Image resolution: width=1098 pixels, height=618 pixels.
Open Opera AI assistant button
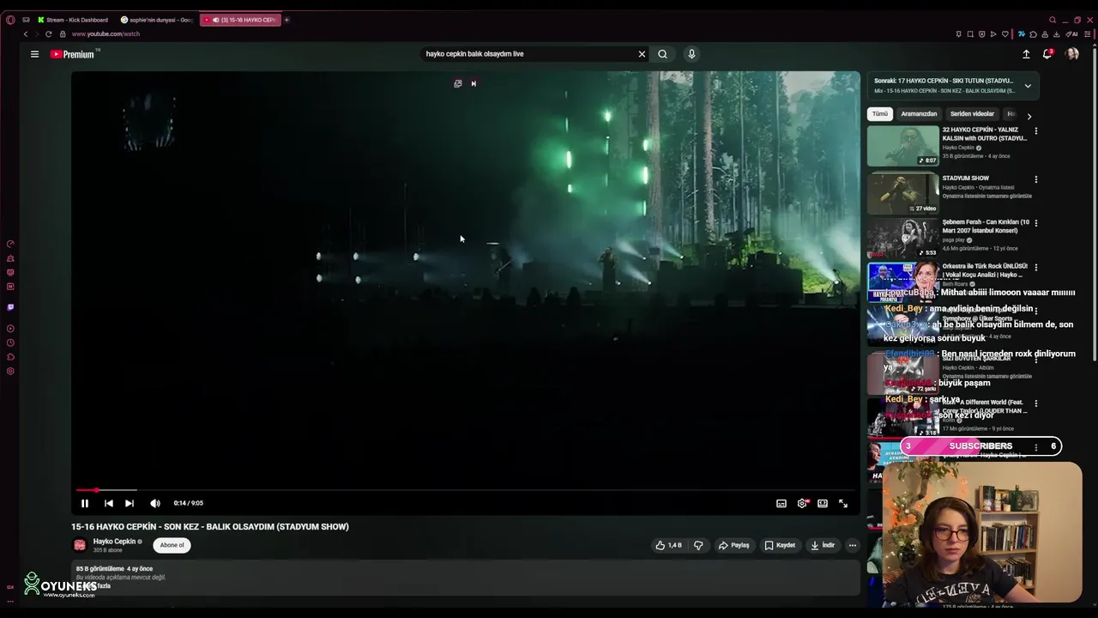[x=1072, y=34]
